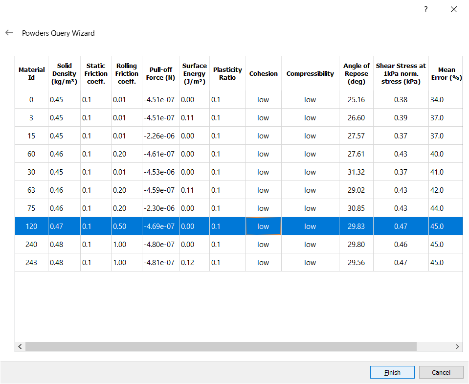Click the right arrow of horizontal scrollbar

457,346
